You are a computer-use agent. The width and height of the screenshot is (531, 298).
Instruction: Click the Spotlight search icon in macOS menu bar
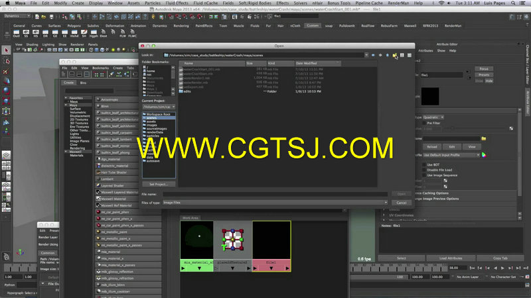tap(513, 3)
